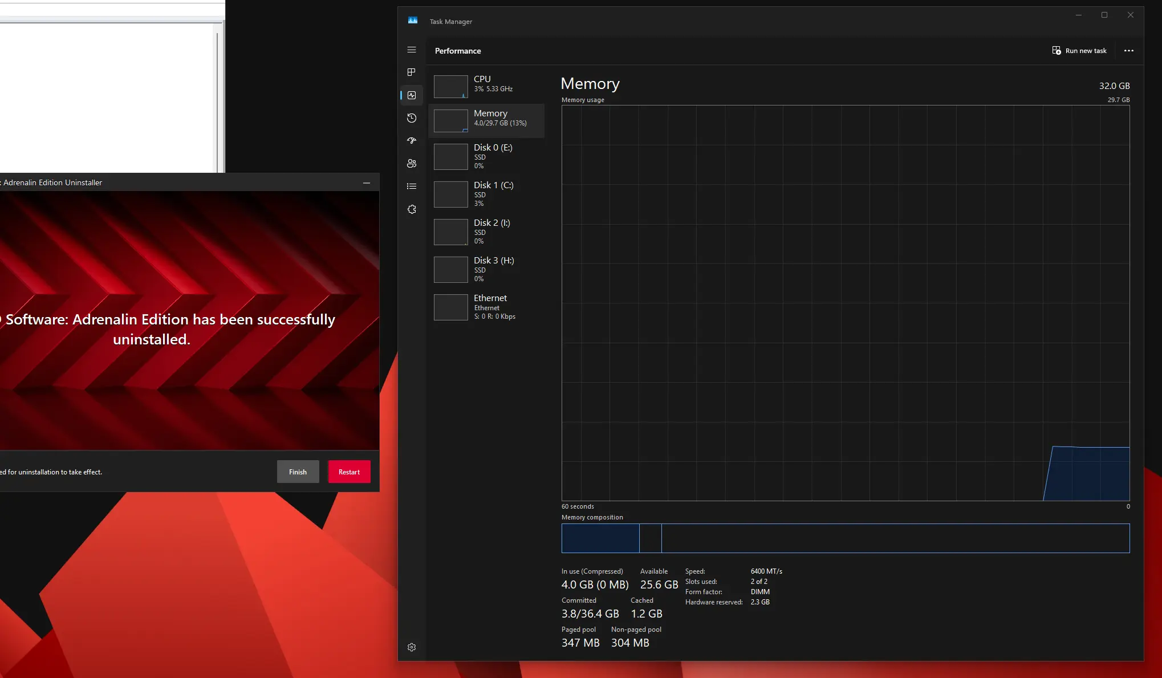Image resolution: width=1162 pixels, height=678 pixels.
Task: Click the Available value 25.6 GB
Action: tap(659, 584)
